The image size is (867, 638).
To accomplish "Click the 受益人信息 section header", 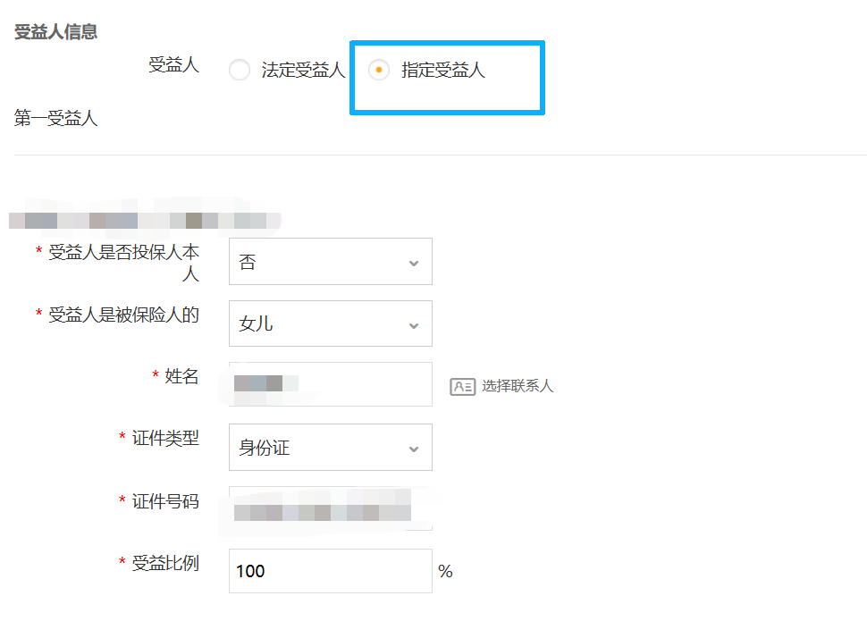I will coord(56,31).
